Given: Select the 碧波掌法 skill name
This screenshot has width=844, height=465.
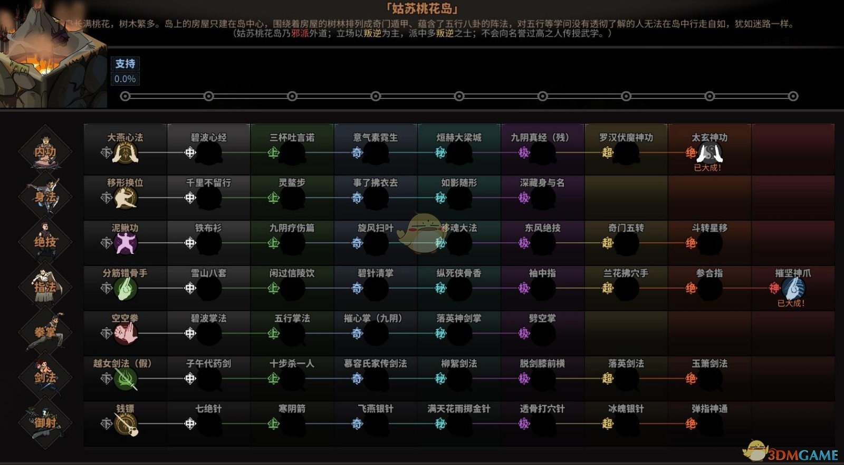Looking at the screenshot, I should point(208,319).
